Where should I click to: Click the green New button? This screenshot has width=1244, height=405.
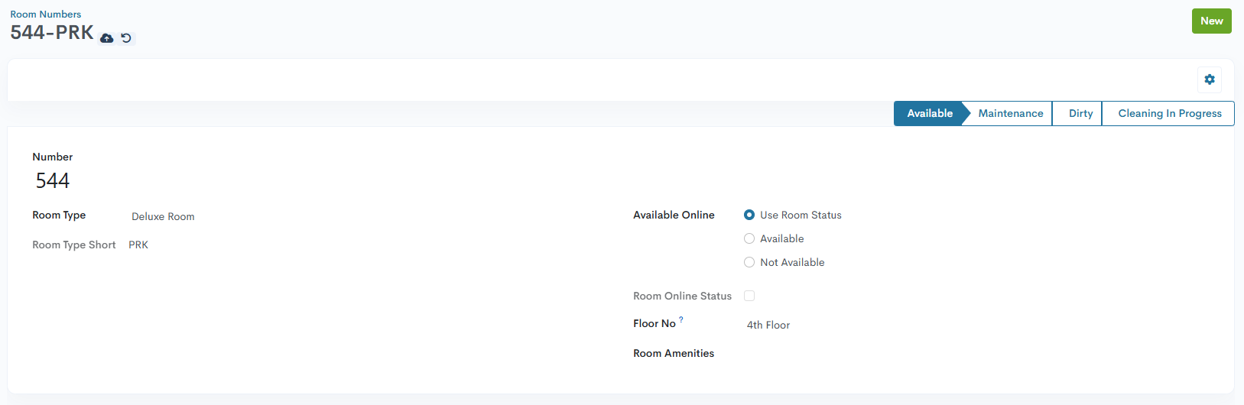[1211, 21]
